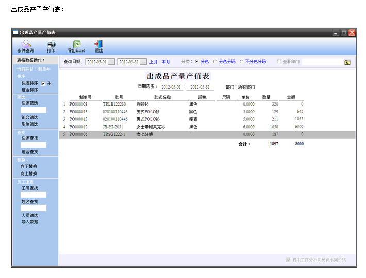366x278 pixels.
Task: Click the 上月 previous month link
Action: pos(154,62)
